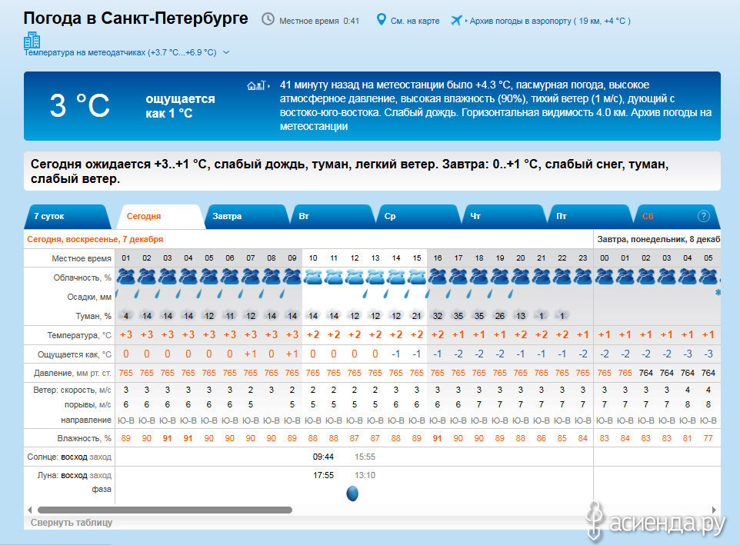The width and height of the screenshot is (740, 545).
Task: Click the clock icon beside local time
Action: click(268, 19)
